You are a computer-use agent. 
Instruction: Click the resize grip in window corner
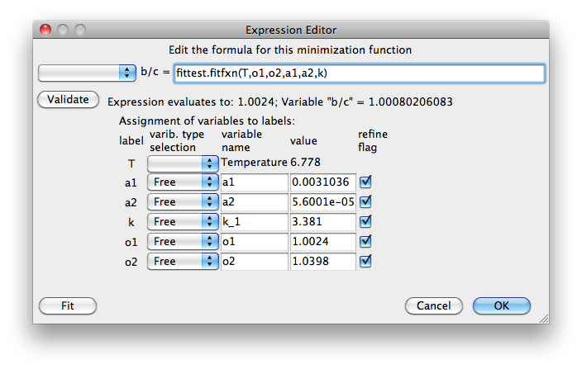pyautogui.click(x=544, y=319)
